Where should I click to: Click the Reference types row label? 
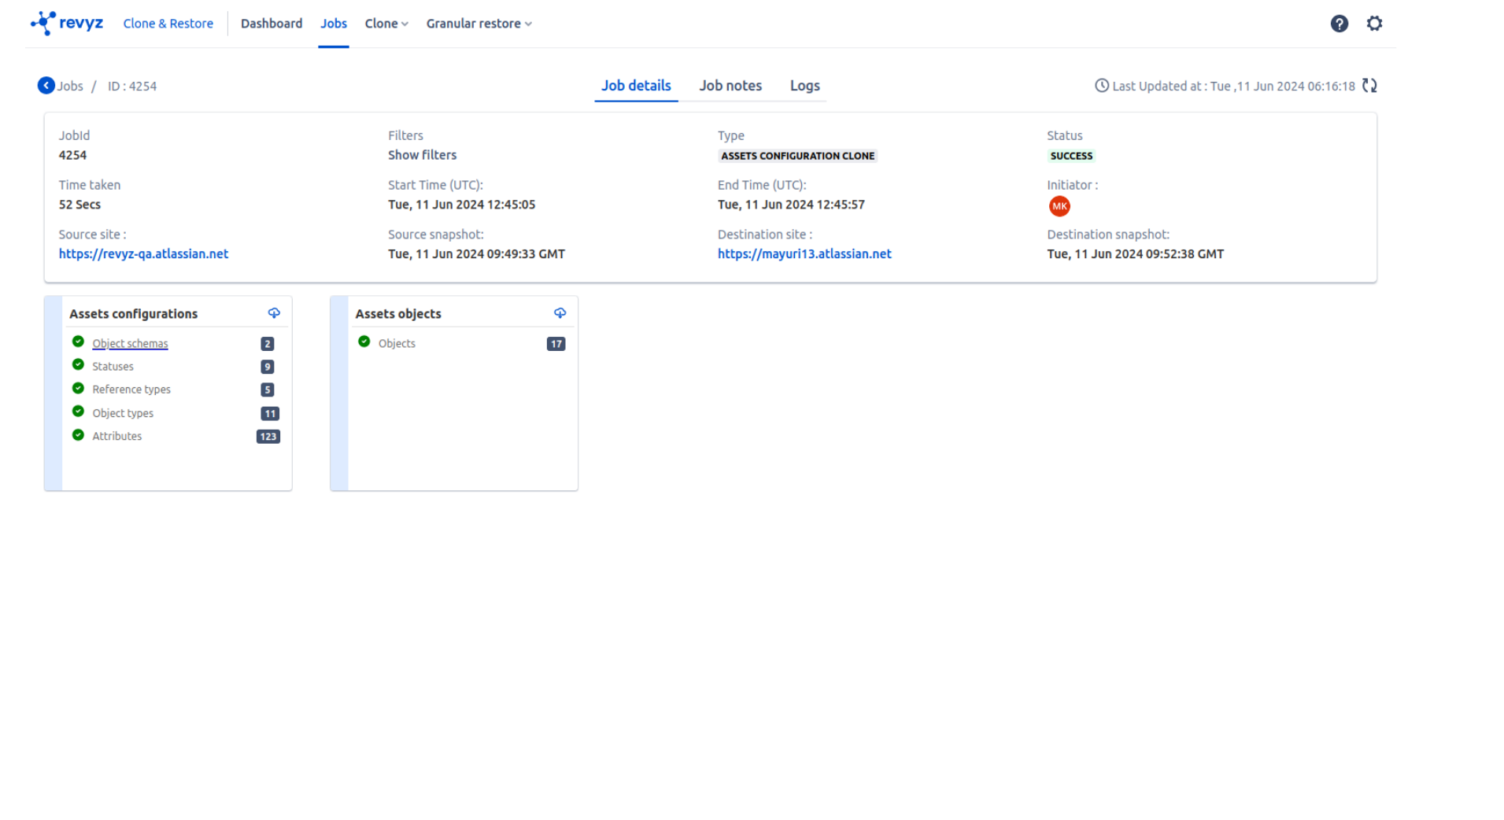(131, 390)
